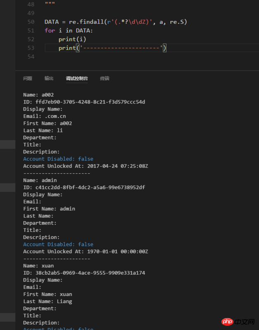Viewport: 259px width, 330px height.
Task: Click the 'Last Name: Liang' output line
Action: tap(47, 302)
